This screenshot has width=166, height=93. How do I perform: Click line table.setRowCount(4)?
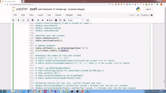coord(47,38)
